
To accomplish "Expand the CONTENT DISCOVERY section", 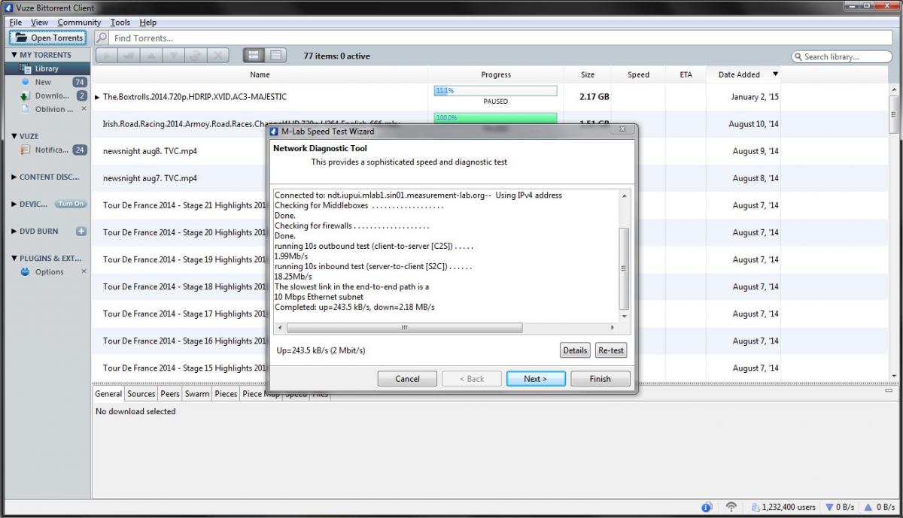I will (x=14, y=177).
